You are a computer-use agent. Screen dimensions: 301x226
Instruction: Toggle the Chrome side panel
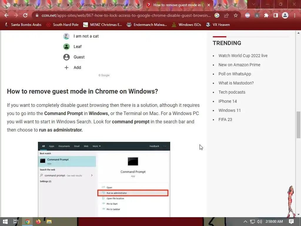point(276,15)
